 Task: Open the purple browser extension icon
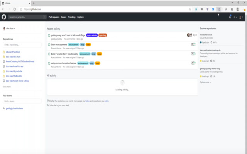[207, 9]
